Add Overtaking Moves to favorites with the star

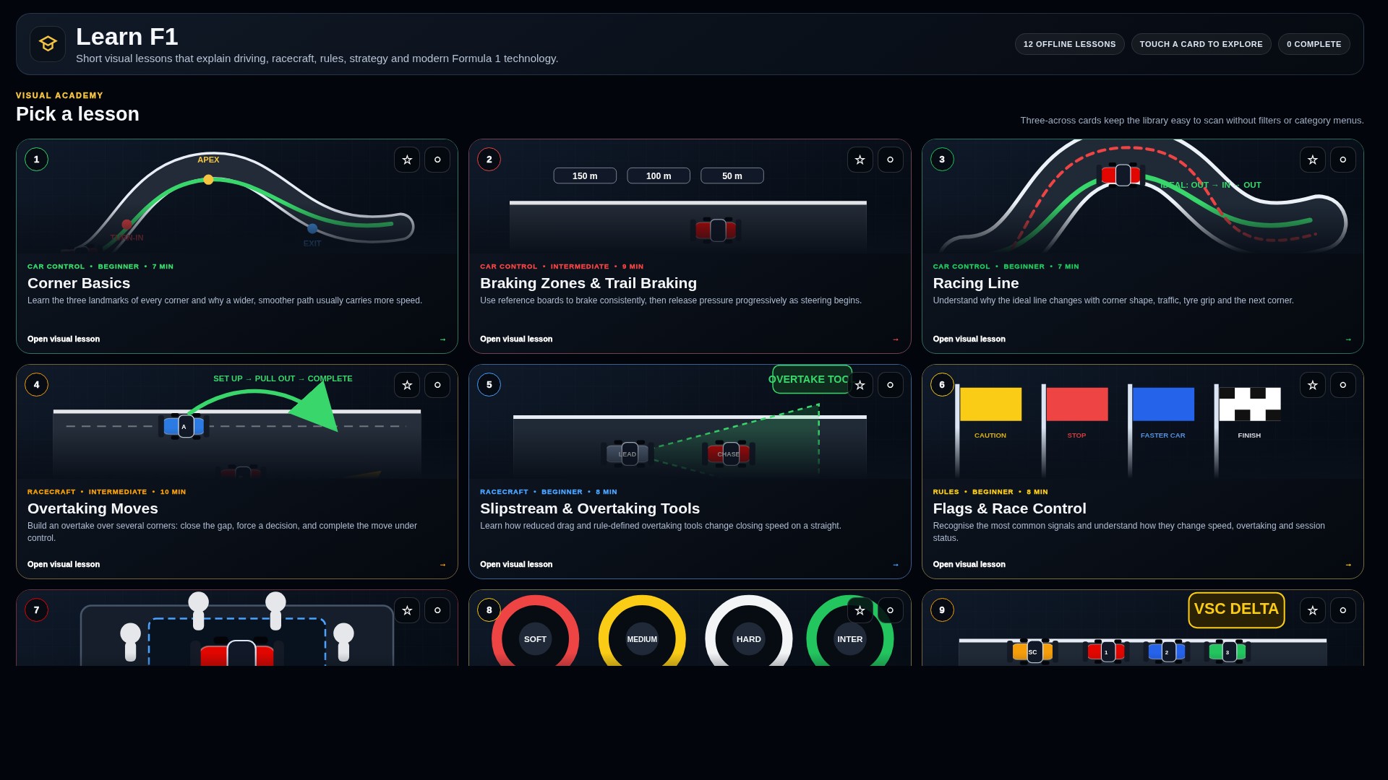tap(407, 385)
